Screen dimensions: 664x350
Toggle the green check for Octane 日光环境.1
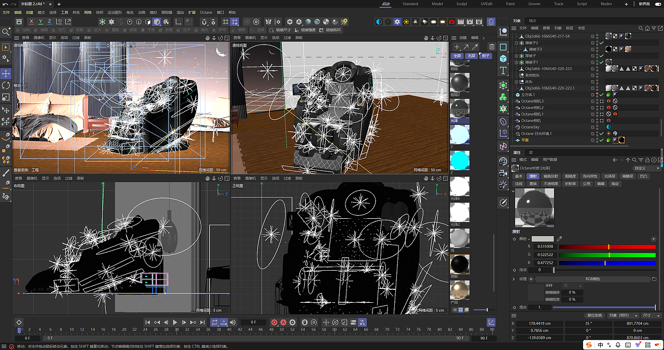(x=601, y=134)
